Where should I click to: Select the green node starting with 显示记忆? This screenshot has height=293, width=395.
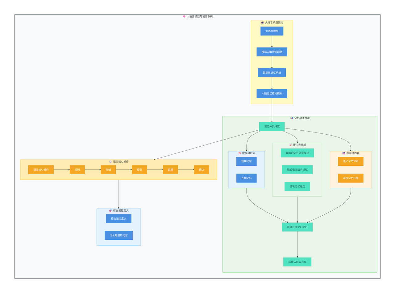tap(297, 153)
